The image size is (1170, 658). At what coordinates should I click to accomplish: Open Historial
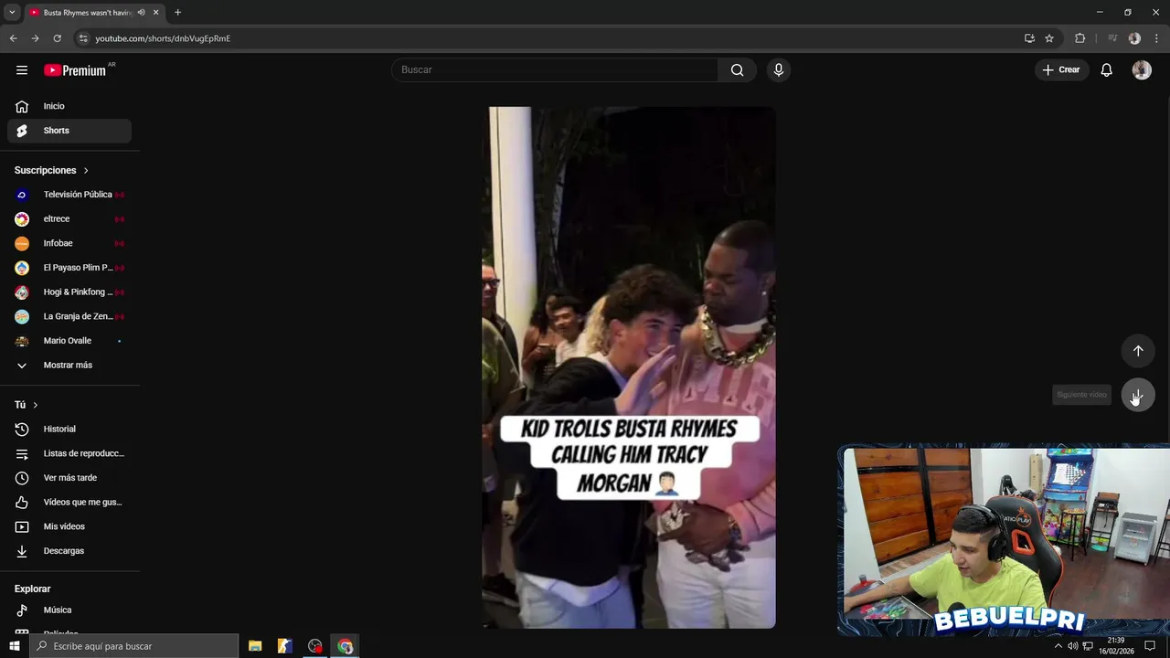(x=69, y=429)
